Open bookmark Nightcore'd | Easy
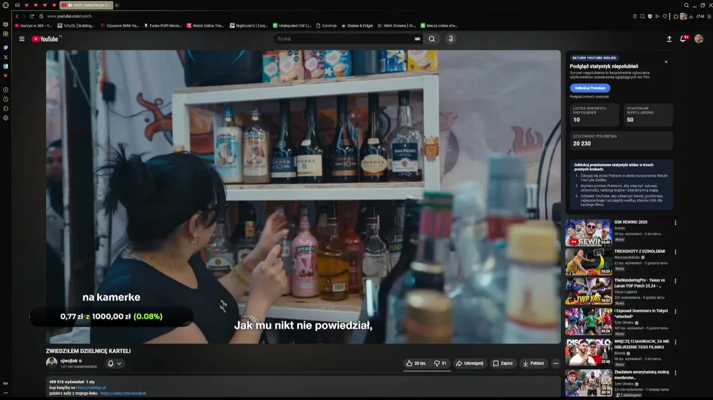The width and height of the screenshot is (713, 400). click(x=249, y=26)
